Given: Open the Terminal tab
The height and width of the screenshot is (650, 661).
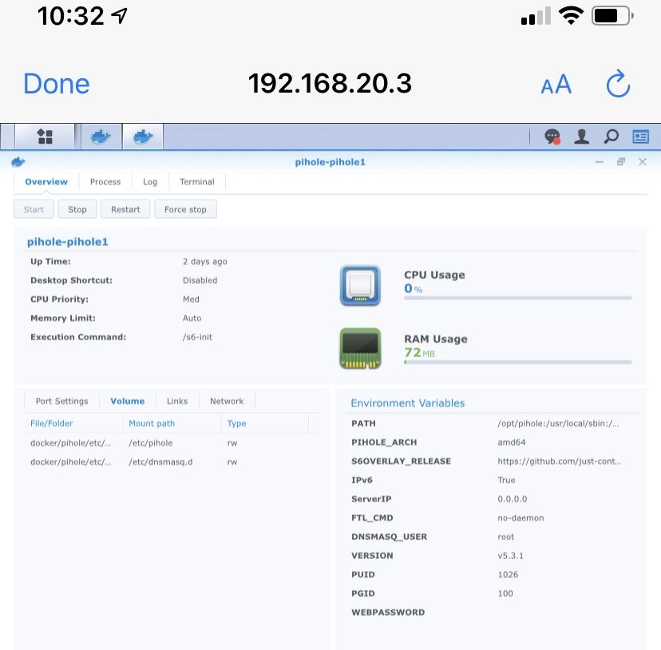Looking at the screenshot, I should pos(197,182).
